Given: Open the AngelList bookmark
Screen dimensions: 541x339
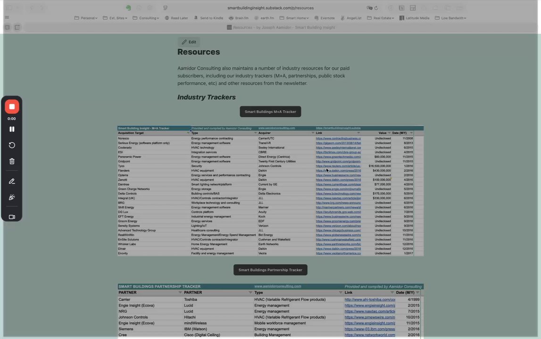Looking at the screenshot, I should point(351,18).
